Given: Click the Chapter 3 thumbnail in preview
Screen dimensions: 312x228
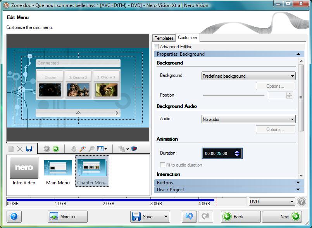Looking at the screenshot, I should tap(107, 90).
